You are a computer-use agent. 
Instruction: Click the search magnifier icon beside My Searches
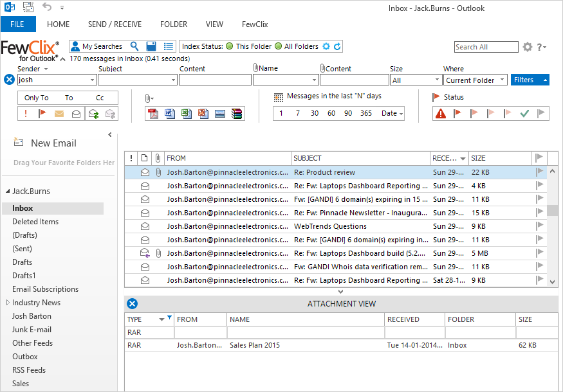[x=134, y=46]
